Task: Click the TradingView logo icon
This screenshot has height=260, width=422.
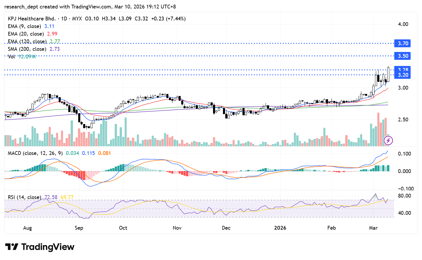Action: [12, 247]
